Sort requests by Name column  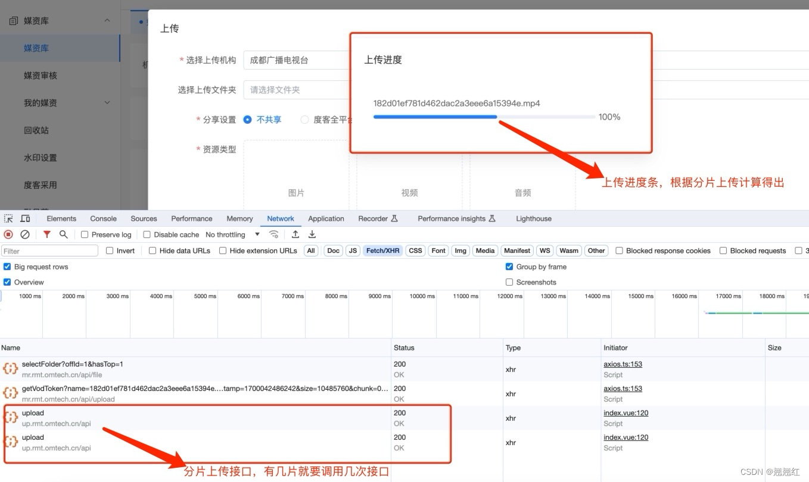(x=195, y=348)
